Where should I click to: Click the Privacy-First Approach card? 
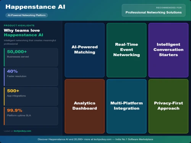[168, 106]
